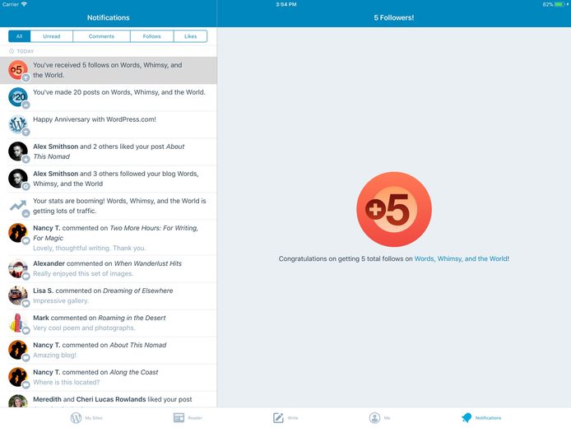Image resolution: width=571 pixels, height=428 pixels.
Task: Select the Notifications bell tab
Action: click(481, 418)
